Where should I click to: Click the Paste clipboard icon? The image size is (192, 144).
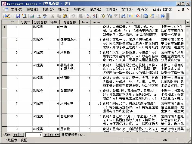[65, 16]
